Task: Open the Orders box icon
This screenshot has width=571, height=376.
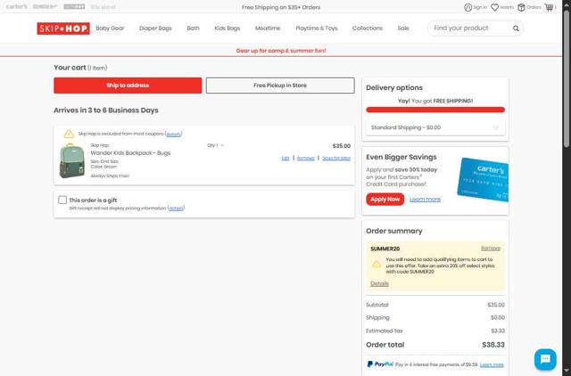Action: (x=521, y=7)
